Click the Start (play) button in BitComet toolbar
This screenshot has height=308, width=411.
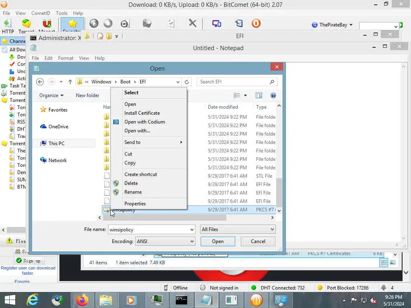(94, 24)
